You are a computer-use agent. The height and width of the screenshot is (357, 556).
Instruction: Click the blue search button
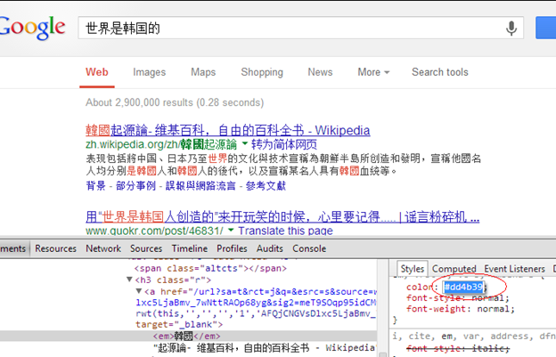(x=545, y=28)
